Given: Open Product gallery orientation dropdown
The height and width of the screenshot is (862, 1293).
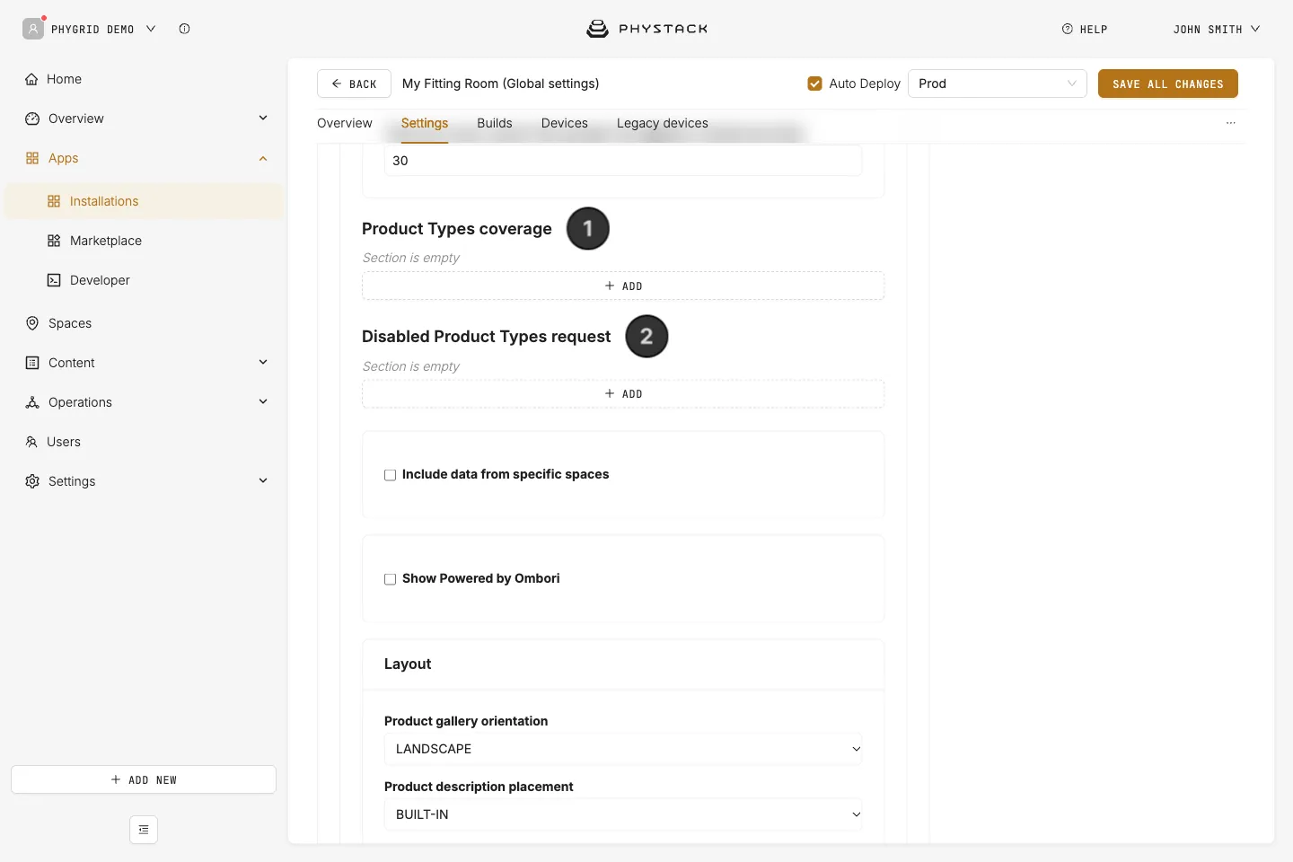Looking at the screenshot, I should click(x=623, y=749).
